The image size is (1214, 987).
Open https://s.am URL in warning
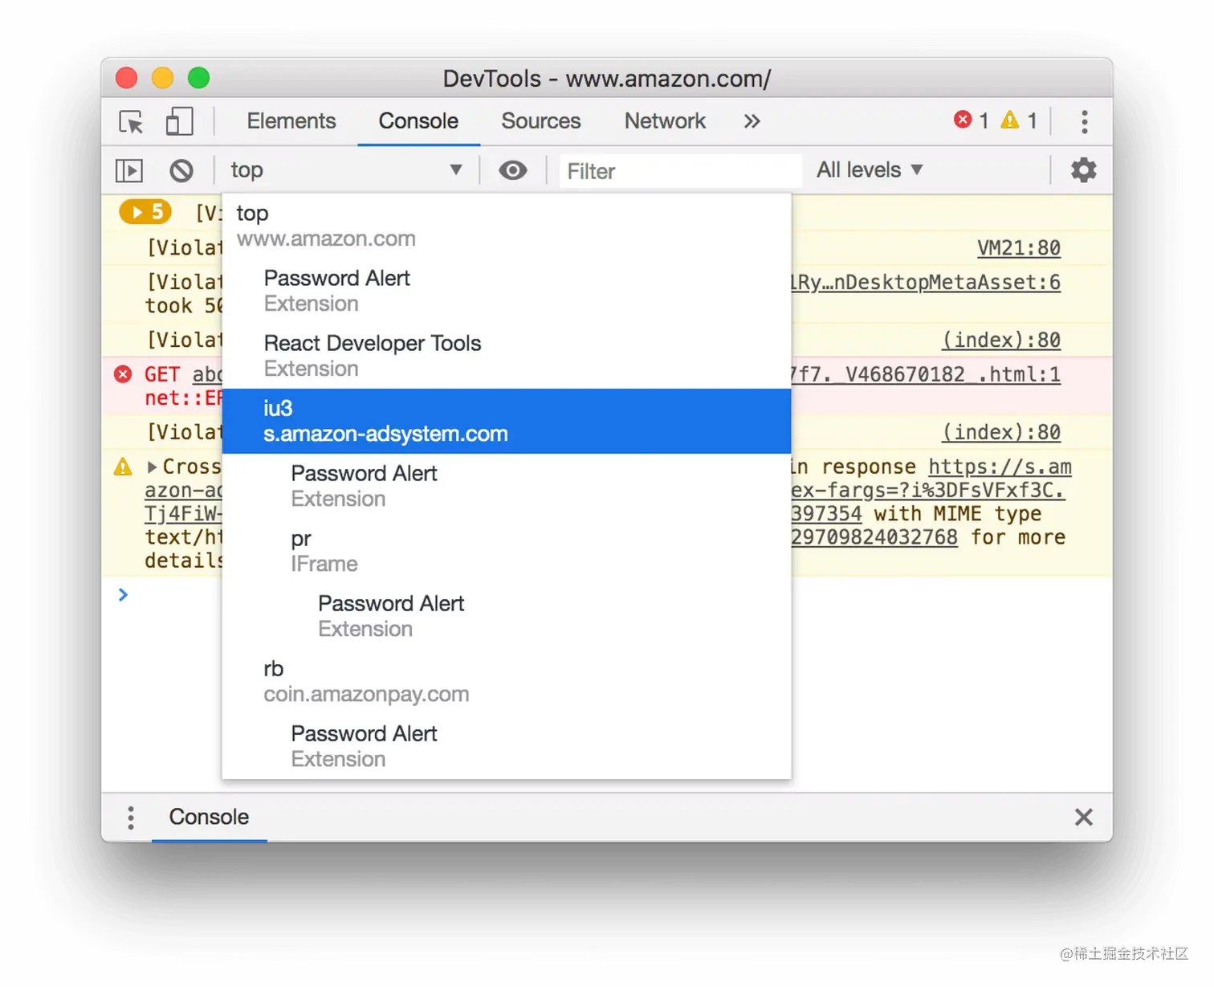pyautogui.click(x=1000, y=467)
